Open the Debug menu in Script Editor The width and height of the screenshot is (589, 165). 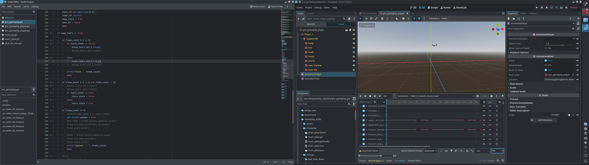(35, 6)
